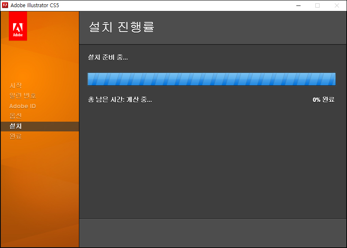Click the 0% 완료 progress label
This screenshot has width=347, height=248.
(323, 100)
